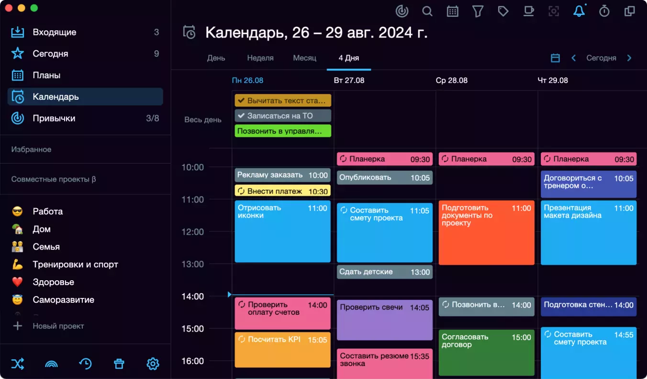Open event Презентация макета дизайна
Image resolution: width=647 pixels, height=379 pixels.
pos(589,233)
